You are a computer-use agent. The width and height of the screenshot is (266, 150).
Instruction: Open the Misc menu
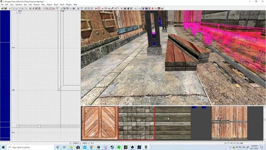[43, 5]
